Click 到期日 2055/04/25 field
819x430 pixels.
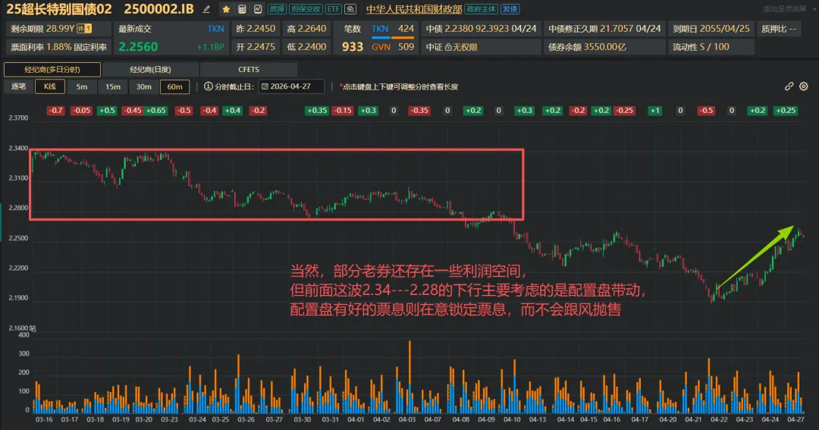tap(711, 29)
